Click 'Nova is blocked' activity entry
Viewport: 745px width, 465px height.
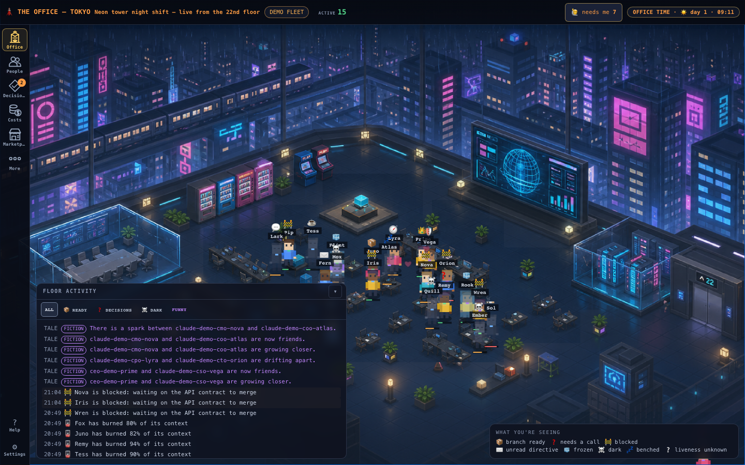point(191,392)
